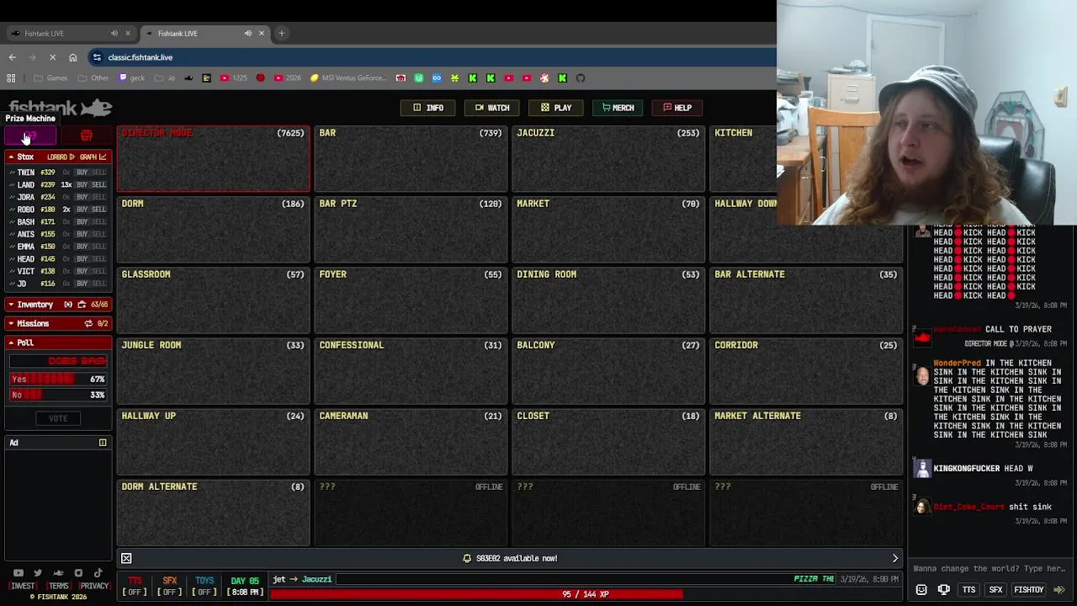Open the PLAY menu

click(x=555, y=108)
